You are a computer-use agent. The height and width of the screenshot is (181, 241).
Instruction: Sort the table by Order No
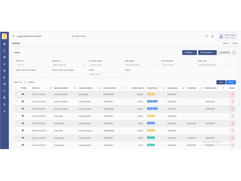[51, 88]
